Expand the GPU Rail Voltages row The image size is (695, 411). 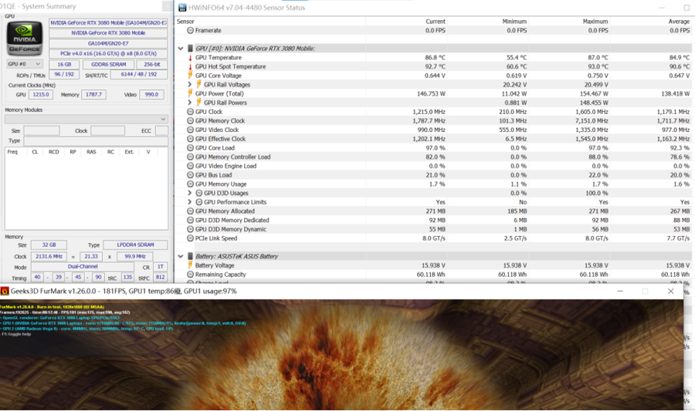click(190, 85)
